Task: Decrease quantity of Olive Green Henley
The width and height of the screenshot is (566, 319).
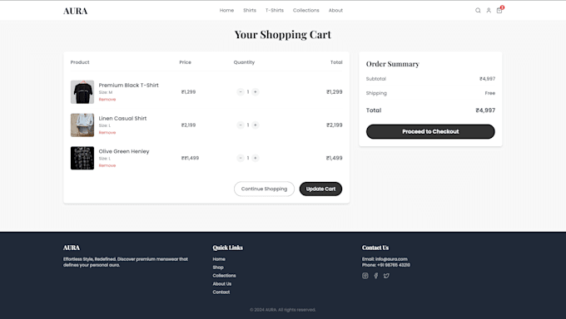Action: pos(241,158)
